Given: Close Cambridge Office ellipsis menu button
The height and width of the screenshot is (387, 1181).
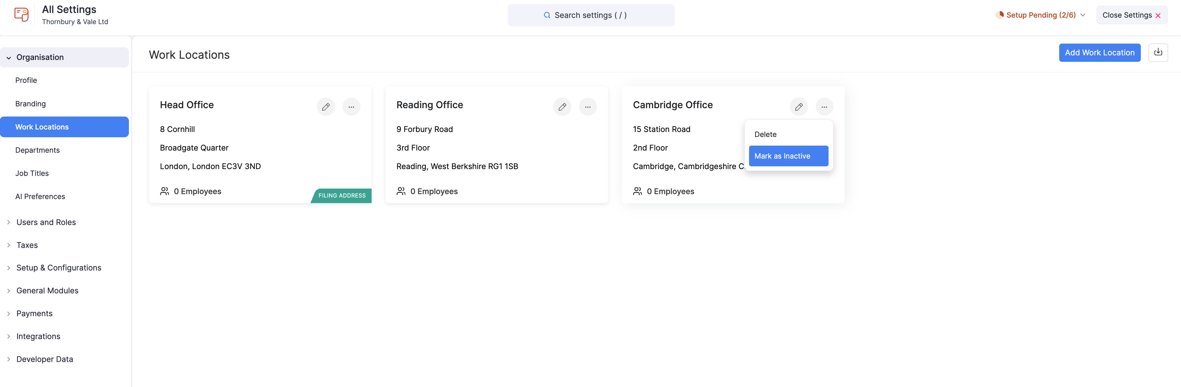Looking at the screenshot, I should 824,107.
